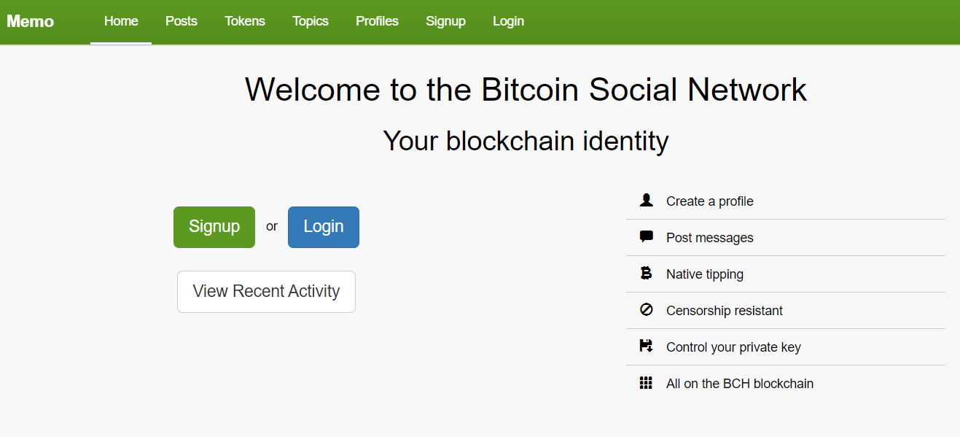
Task: Click Login in the top navigation
Action: click(x=508, y=21)
